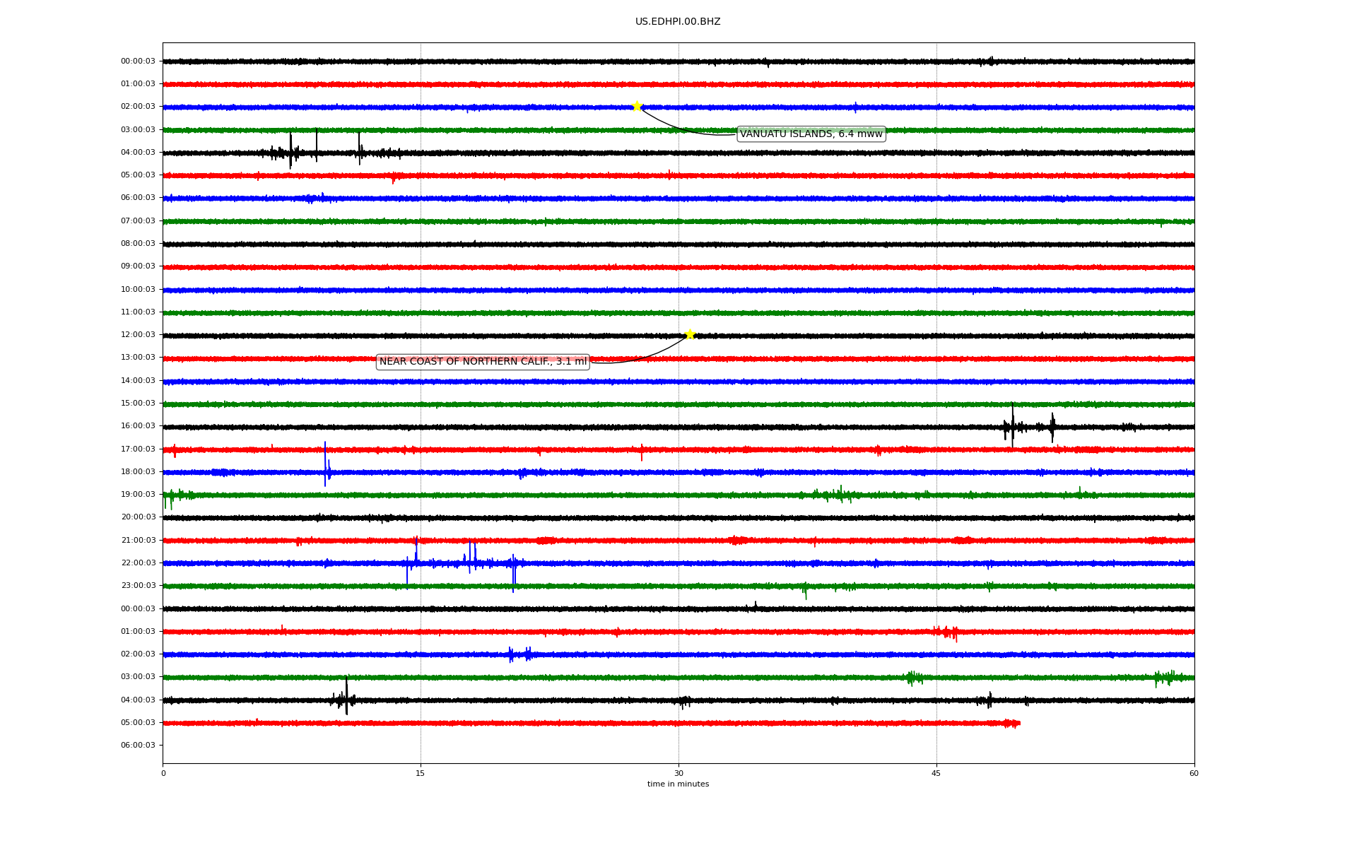This screenshot has height=848, width=1357.
Task: Click the yellow star on the 02:00:03 trace
Action: tap(637, 107)
